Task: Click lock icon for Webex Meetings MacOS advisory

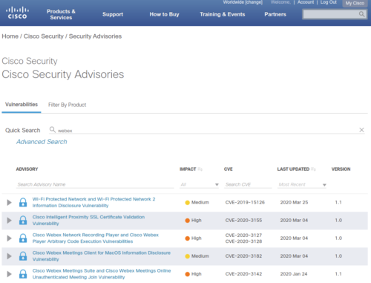Action: (x=23, y=256)
